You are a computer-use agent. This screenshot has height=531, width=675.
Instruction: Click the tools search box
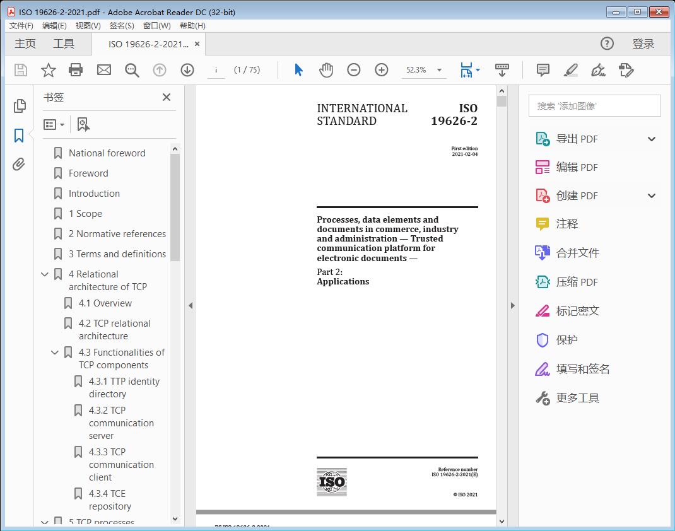pos(594,106)
